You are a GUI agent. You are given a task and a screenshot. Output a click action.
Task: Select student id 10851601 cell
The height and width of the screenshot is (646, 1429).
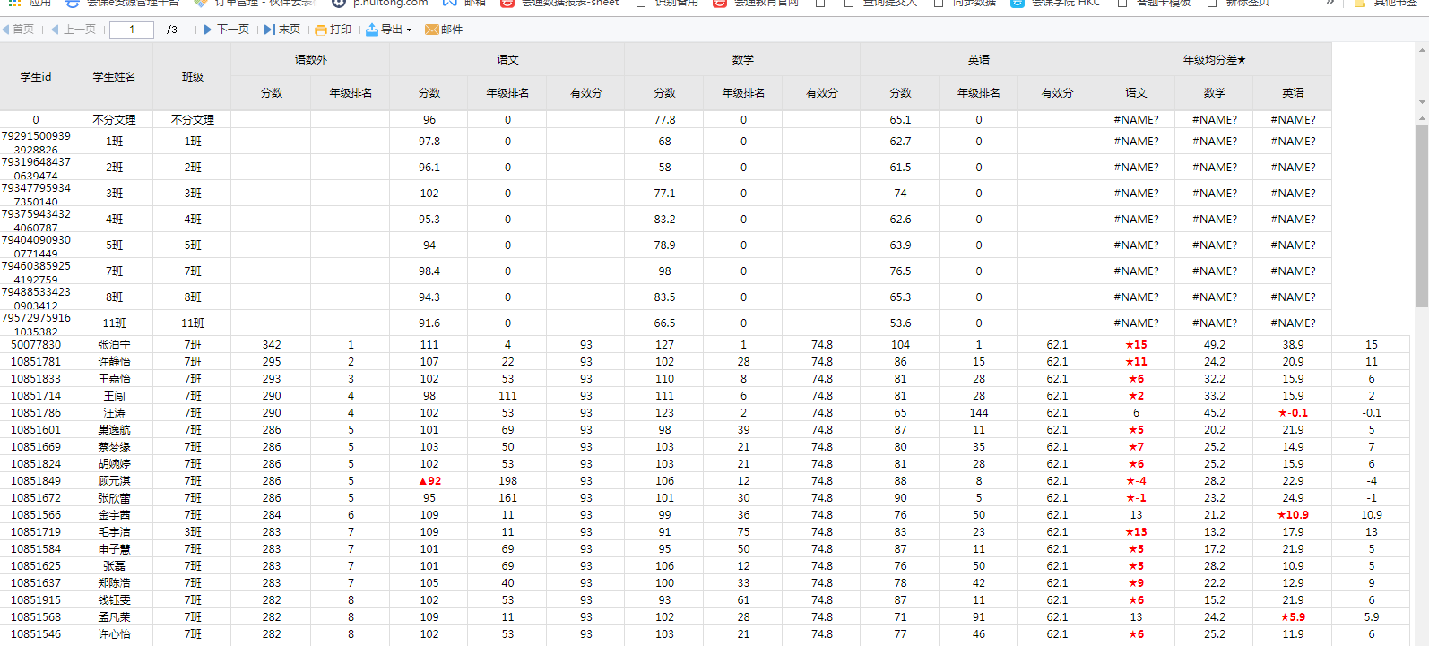36,430
